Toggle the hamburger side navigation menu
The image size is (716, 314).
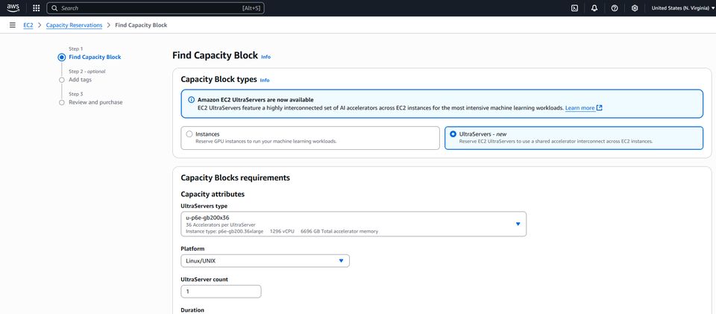click(x=13, y=25)
